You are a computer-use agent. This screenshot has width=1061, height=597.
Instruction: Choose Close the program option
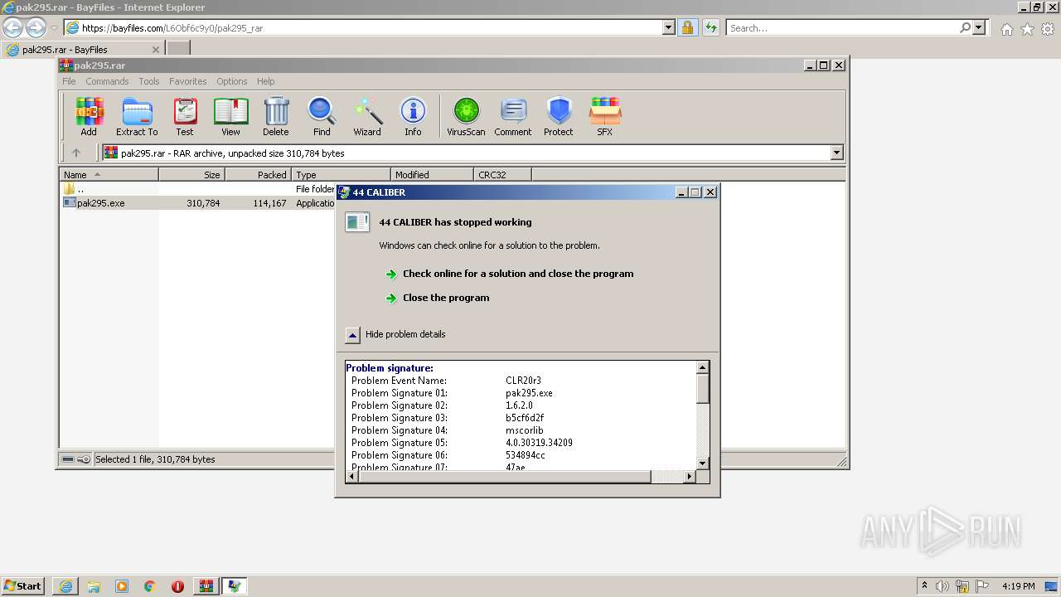point(446,298)
